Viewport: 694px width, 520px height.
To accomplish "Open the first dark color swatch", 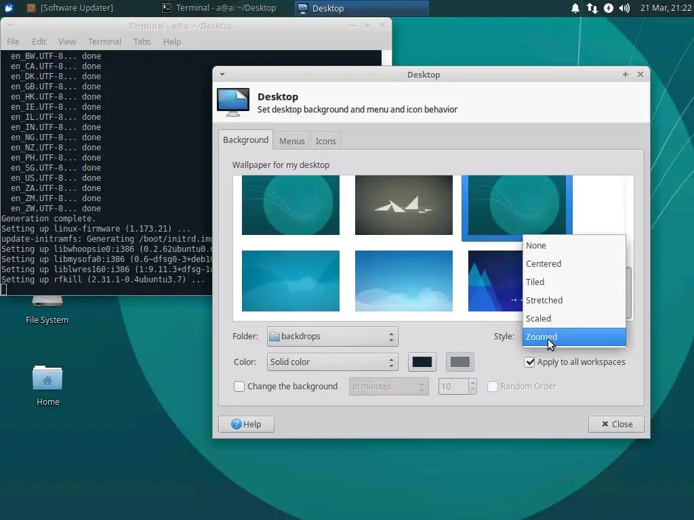I will coord(422,362).
